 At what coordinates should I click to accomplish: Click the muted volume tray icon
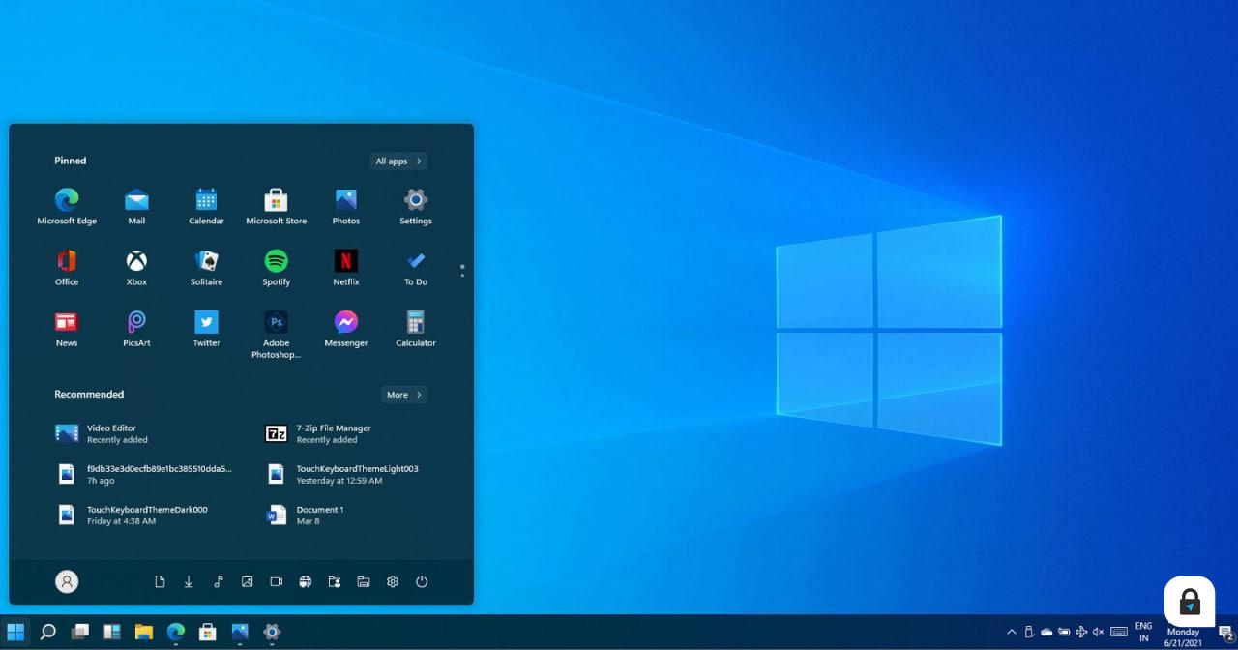point(1098,632)
